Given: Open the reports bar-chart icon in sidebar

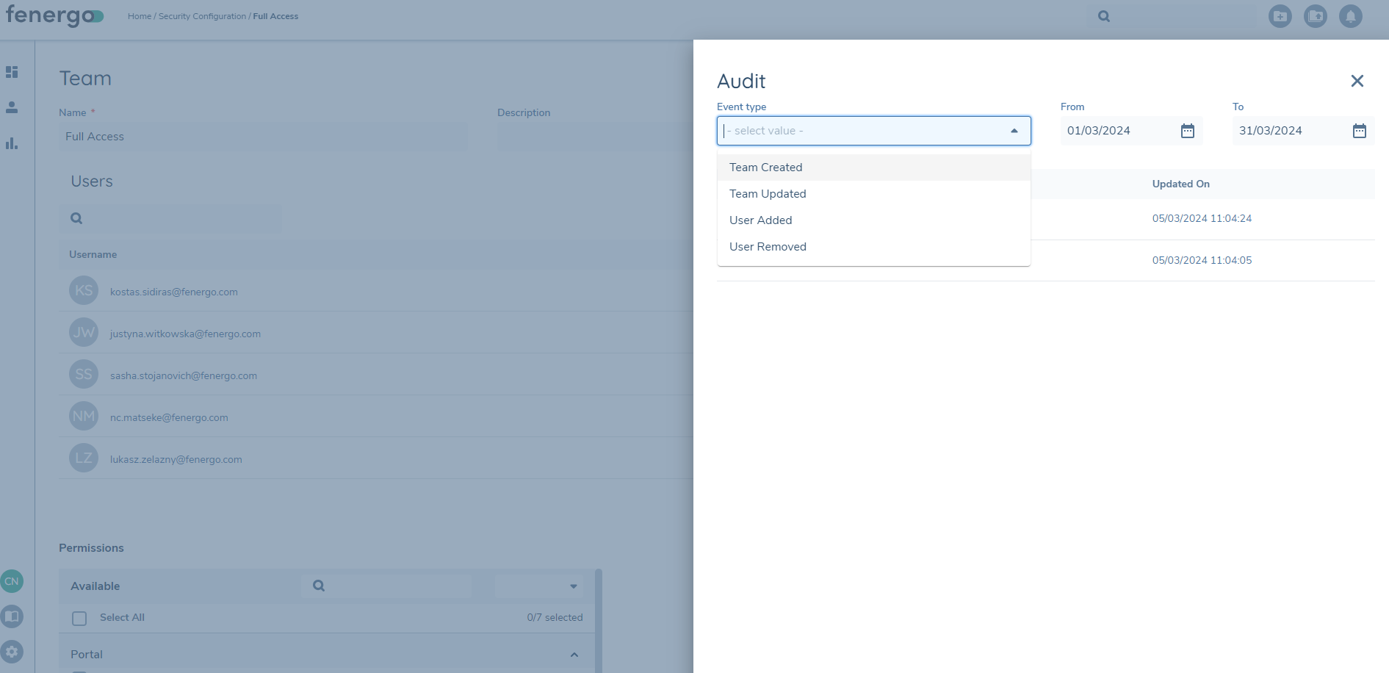Looking at the screenshot, I should (11, 144).
